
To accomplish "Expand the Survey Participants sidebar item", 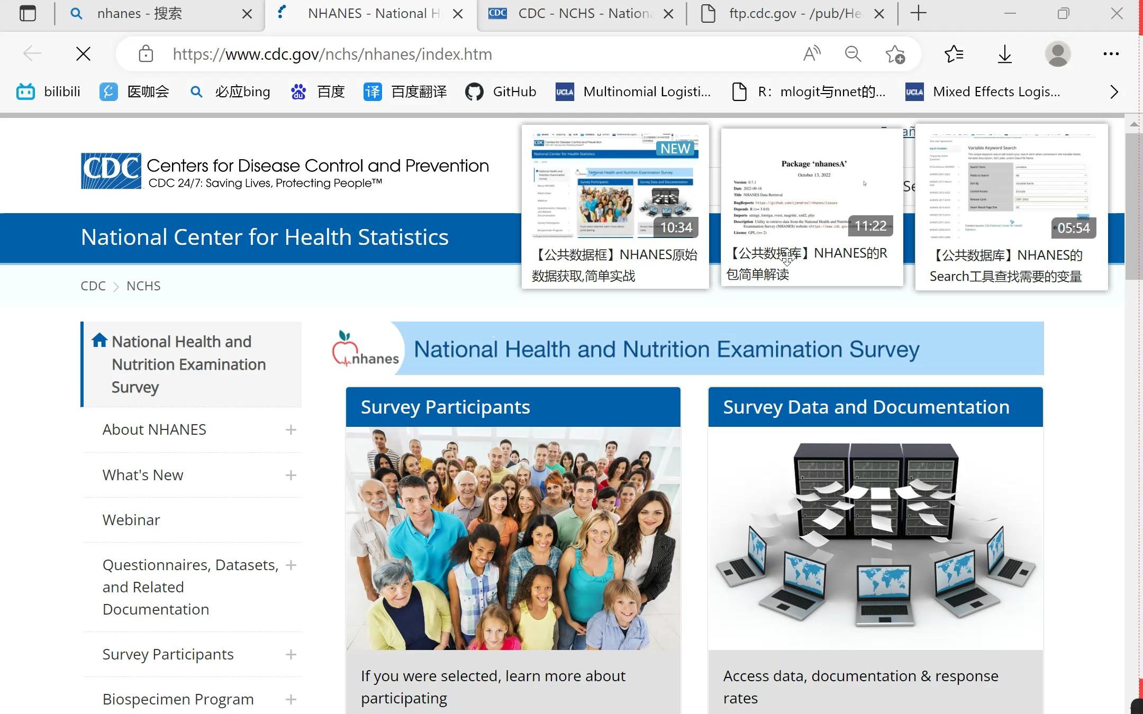I will 291,655.
